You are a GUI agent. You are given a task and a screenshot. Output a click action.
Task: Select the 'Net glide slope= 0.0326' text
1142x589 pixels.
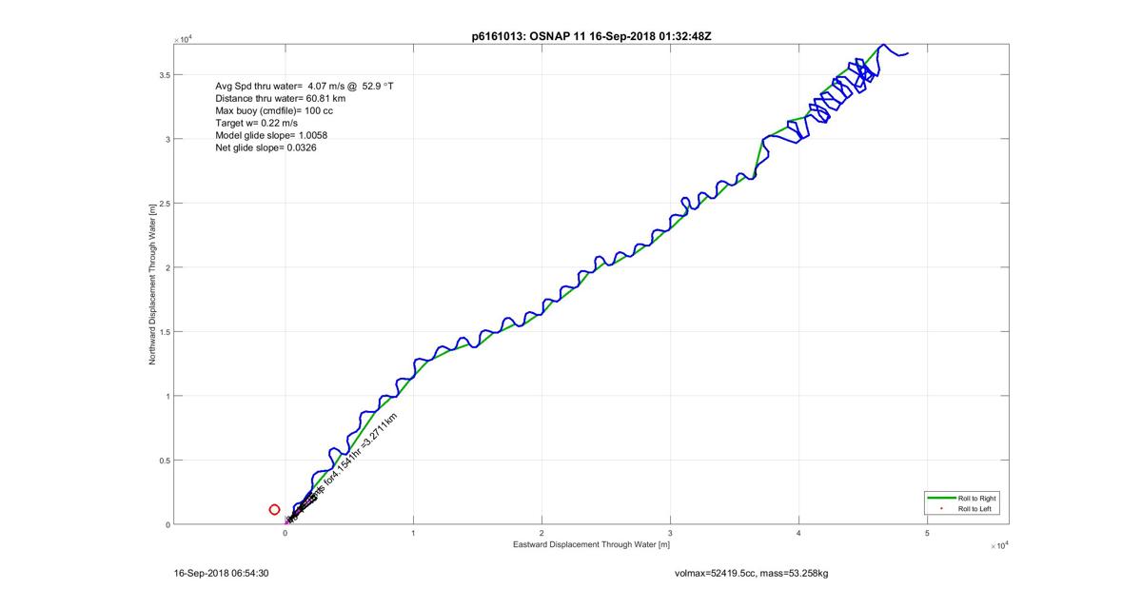pos(266,148)
